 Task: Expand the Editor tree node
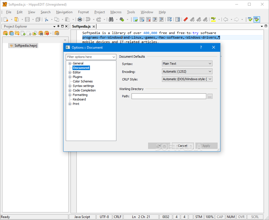pyautogui.click(x=70, y=73)
